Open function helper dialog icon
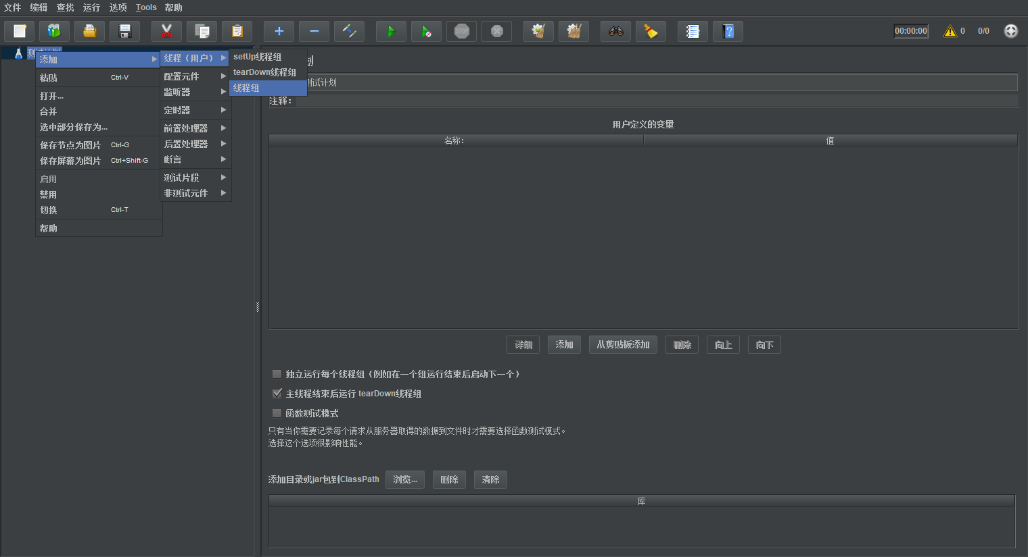 point(693,31)
